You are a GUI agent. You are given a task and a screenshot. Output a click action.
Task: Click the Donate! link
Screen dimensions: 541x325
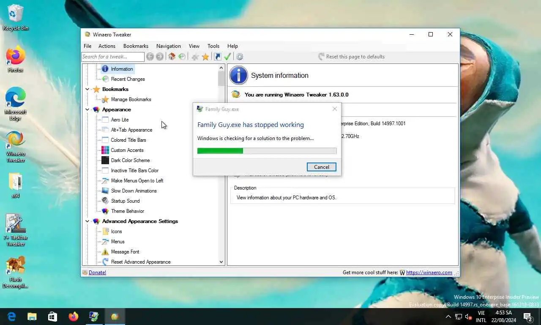[97, 273]
